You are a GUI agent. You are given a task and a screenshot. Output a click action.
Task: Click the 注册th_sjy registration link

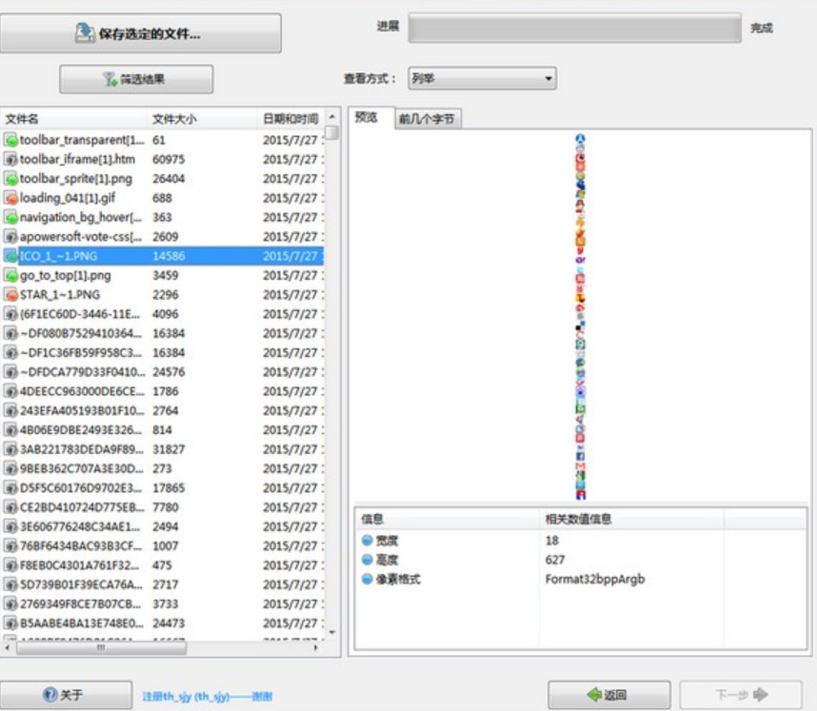point(208,696)
